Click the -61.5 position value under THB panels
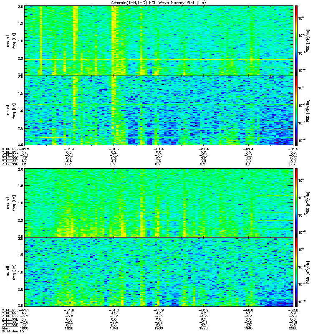 293,149
